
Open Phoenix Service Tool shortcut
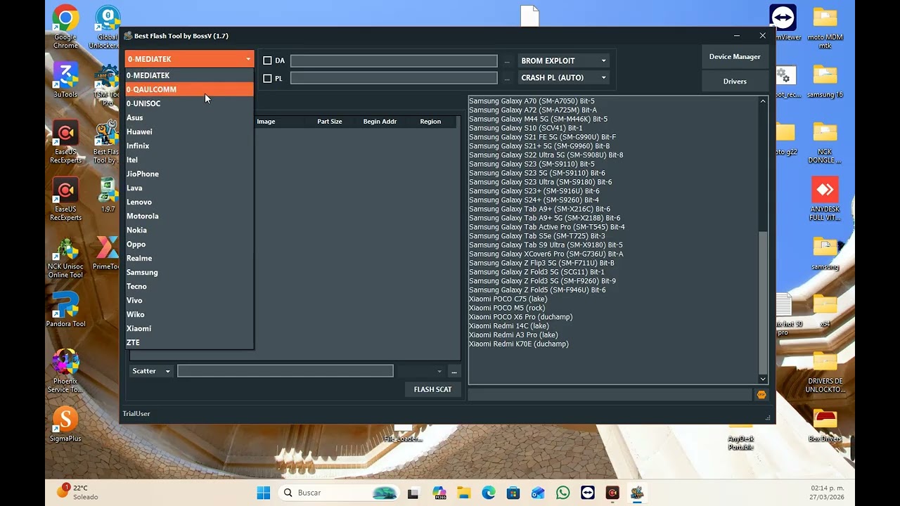(x=65, y=371)
